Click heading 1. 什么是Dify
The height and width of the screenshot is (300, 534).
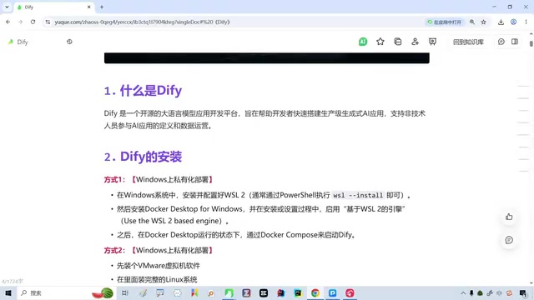point(143,91)
